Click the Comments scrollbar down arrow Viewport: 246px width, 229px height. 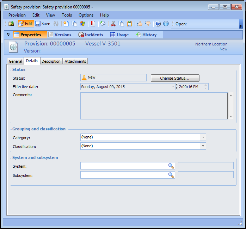[231, 117]
